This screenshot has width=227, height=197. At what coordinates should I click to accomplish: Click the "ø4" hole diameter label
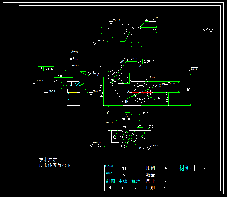(x=147, y=20)
